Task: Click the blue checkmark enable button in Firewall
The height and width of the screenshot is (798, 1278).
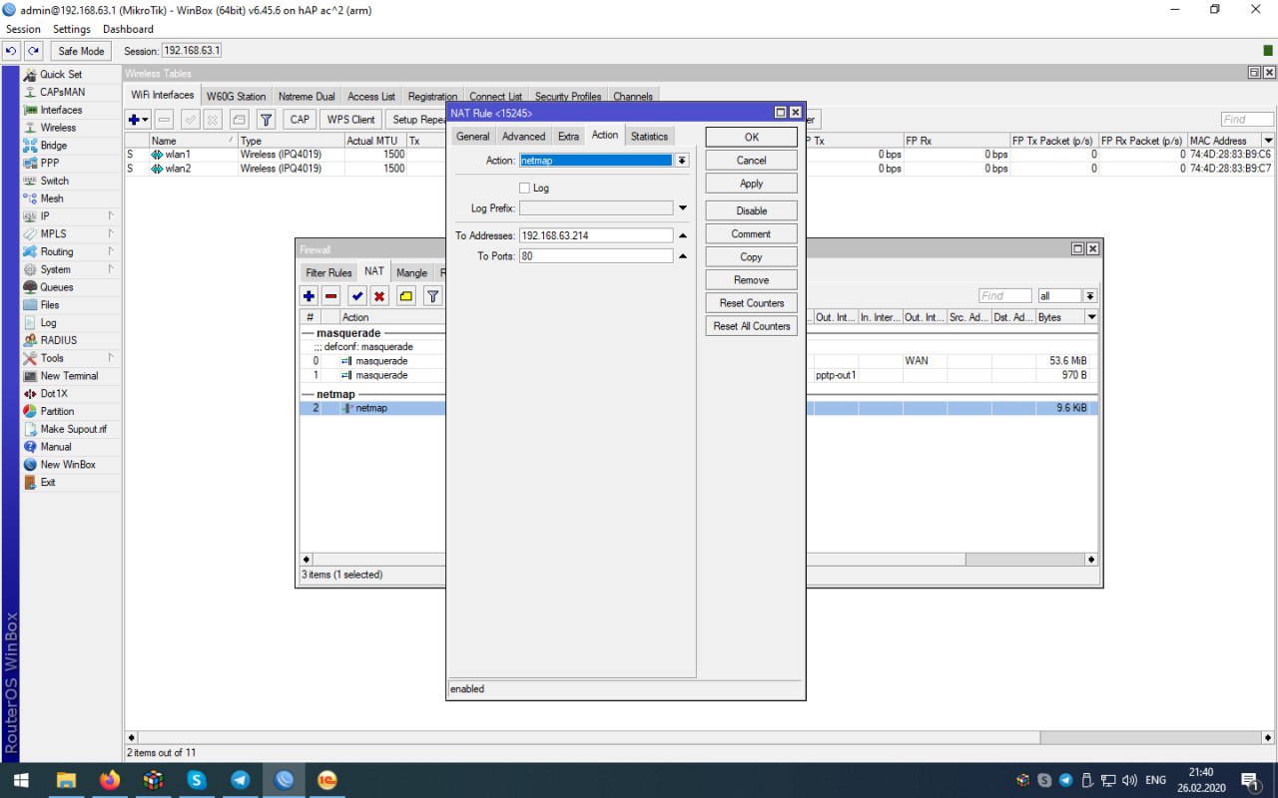Action: point(357,296)
